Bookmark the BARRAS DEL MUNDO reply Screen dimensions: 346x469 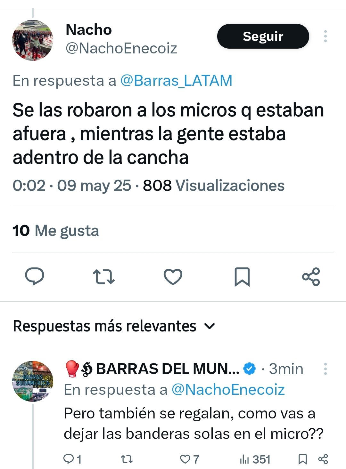point(303,459)
